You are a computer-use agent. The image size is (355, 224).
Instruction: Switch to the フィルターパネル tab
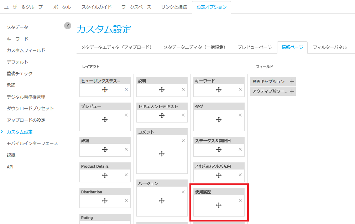click(330, 47)
